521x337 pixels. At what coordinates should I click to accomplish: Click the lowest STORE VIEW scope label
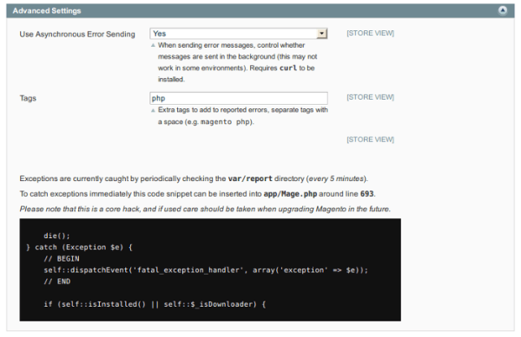[x=370, y=139]
